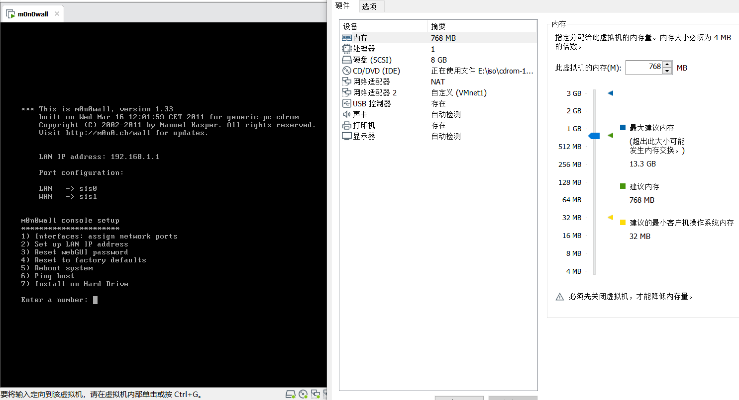Click the memory amount input field
This screenshot has width=739, height=400.
(644, 67)
